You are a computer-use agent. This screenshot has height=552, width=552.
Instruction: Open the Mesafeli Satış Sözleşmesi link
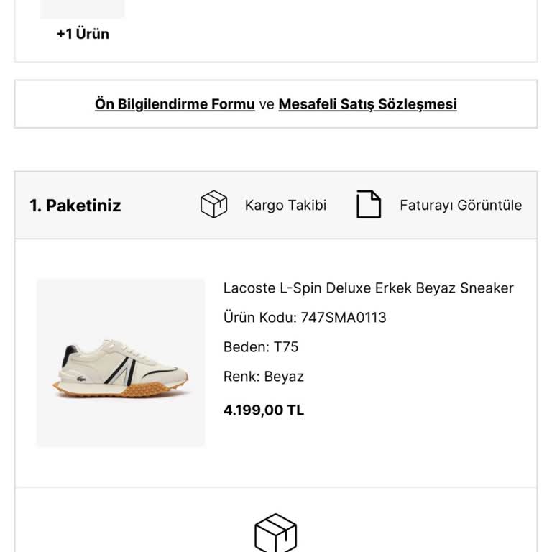coord(367,104)
